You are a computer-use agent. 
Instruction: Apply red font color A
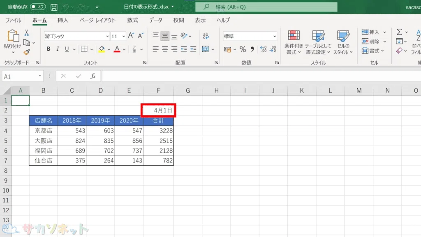pyautogui.click(x=117, y=49)
